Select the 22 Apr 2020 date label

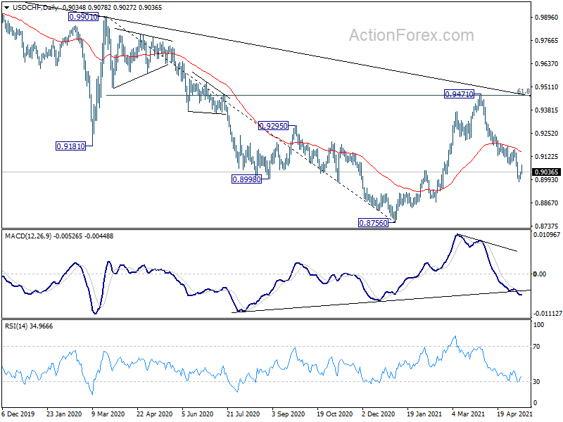pyautogui.click(x=155, y=414)
